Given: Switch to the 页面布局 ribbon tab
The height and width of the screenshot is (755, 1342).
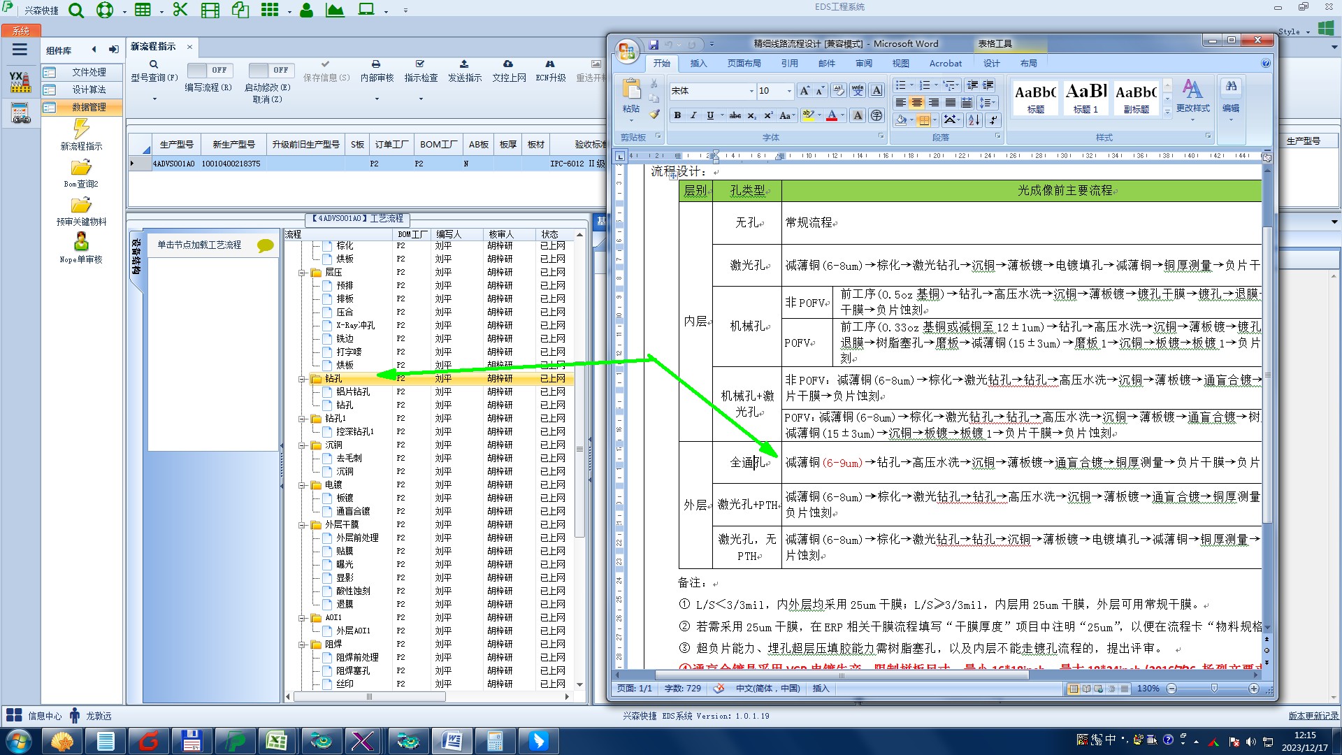Looking at the screenshot, I should tap(744, 63).
